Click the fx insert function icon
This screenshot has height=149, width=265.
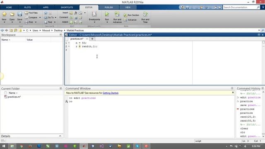(76, 13)
